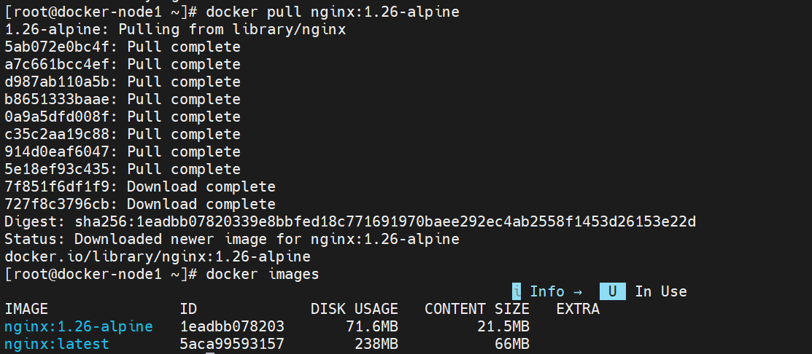The width and height of the screenshot is (812, 354).
Task: Click the IMAGE column header
Action: (26, 309)
